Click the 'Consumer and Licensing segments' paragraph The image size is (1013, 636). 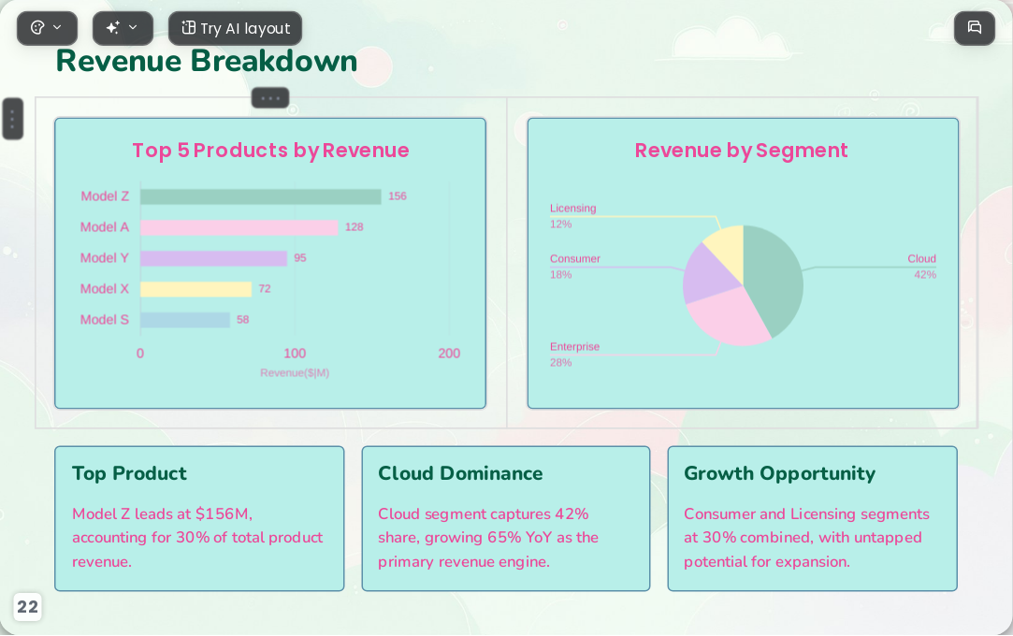tap(807, 538)
